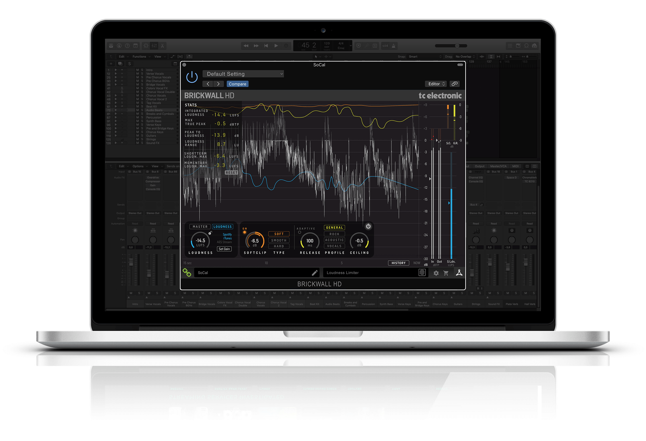Click Logic's go to beginning button
The width and height of the screenshot is (646, 441).
point(266,46)
